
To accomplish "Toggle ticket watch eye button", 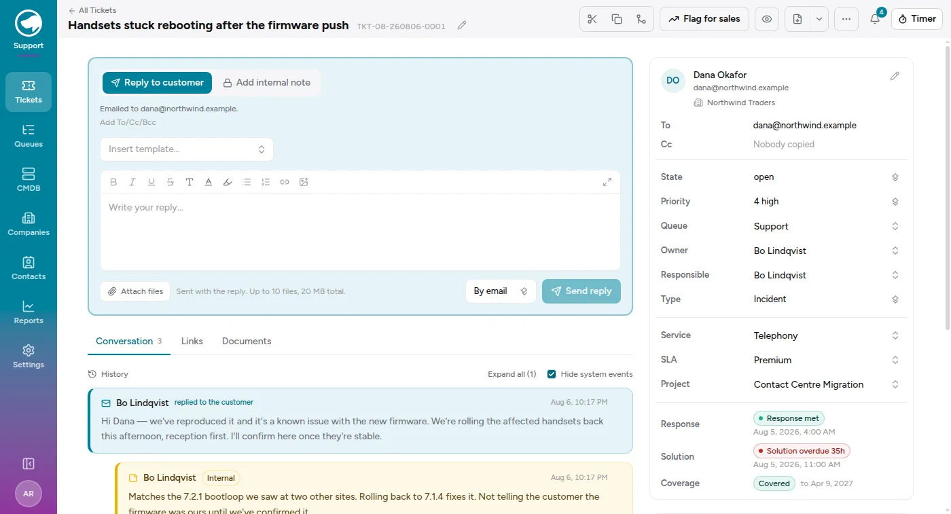I will click(767, 19).
